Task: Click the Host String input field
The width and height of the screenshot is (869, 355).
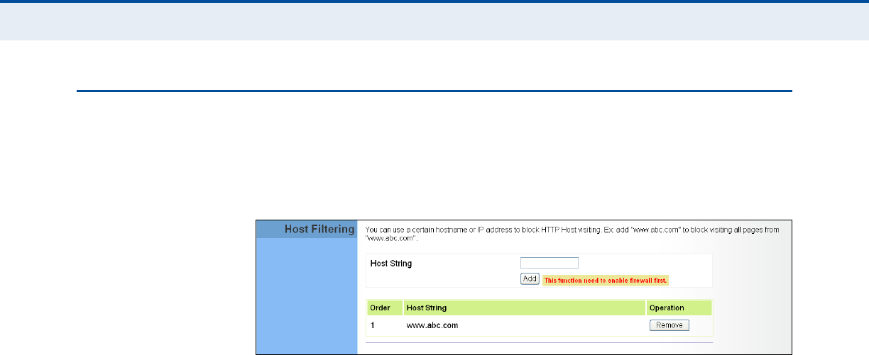Action: pyautogui.click(x=550, y=263)
